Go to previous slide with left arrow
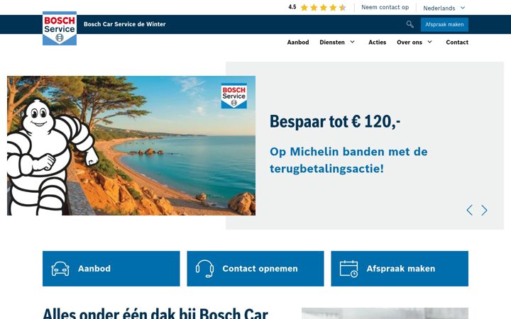This screenshot has height=319, width=511. 469,211
